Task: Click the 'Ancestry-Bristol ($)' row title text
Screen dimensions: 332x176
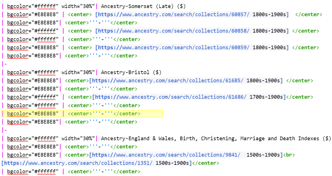Action: (131, 72)
